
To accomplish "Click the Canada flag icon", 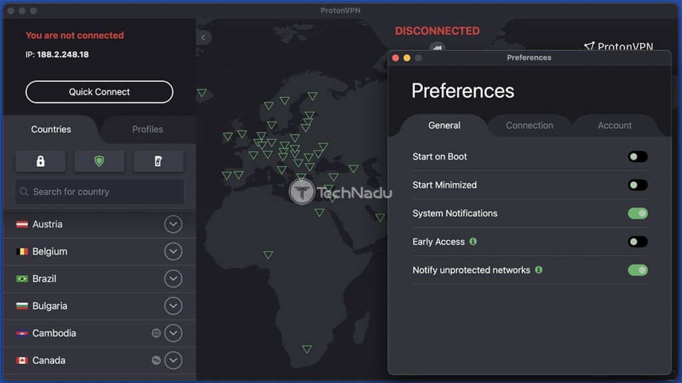I will coord(22,360).
